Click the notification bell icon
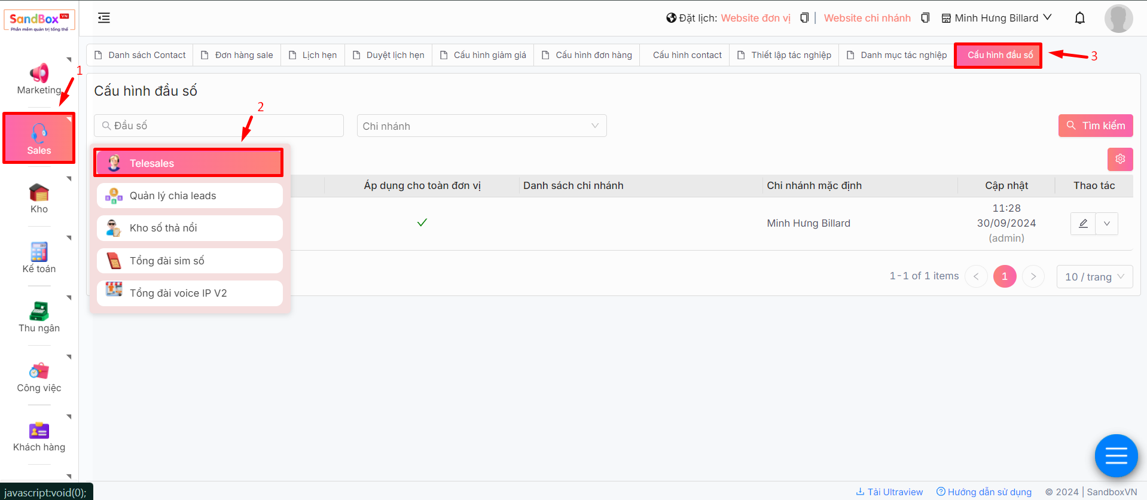Viewport: 1147px width, 500px height. coord(1079,18)
